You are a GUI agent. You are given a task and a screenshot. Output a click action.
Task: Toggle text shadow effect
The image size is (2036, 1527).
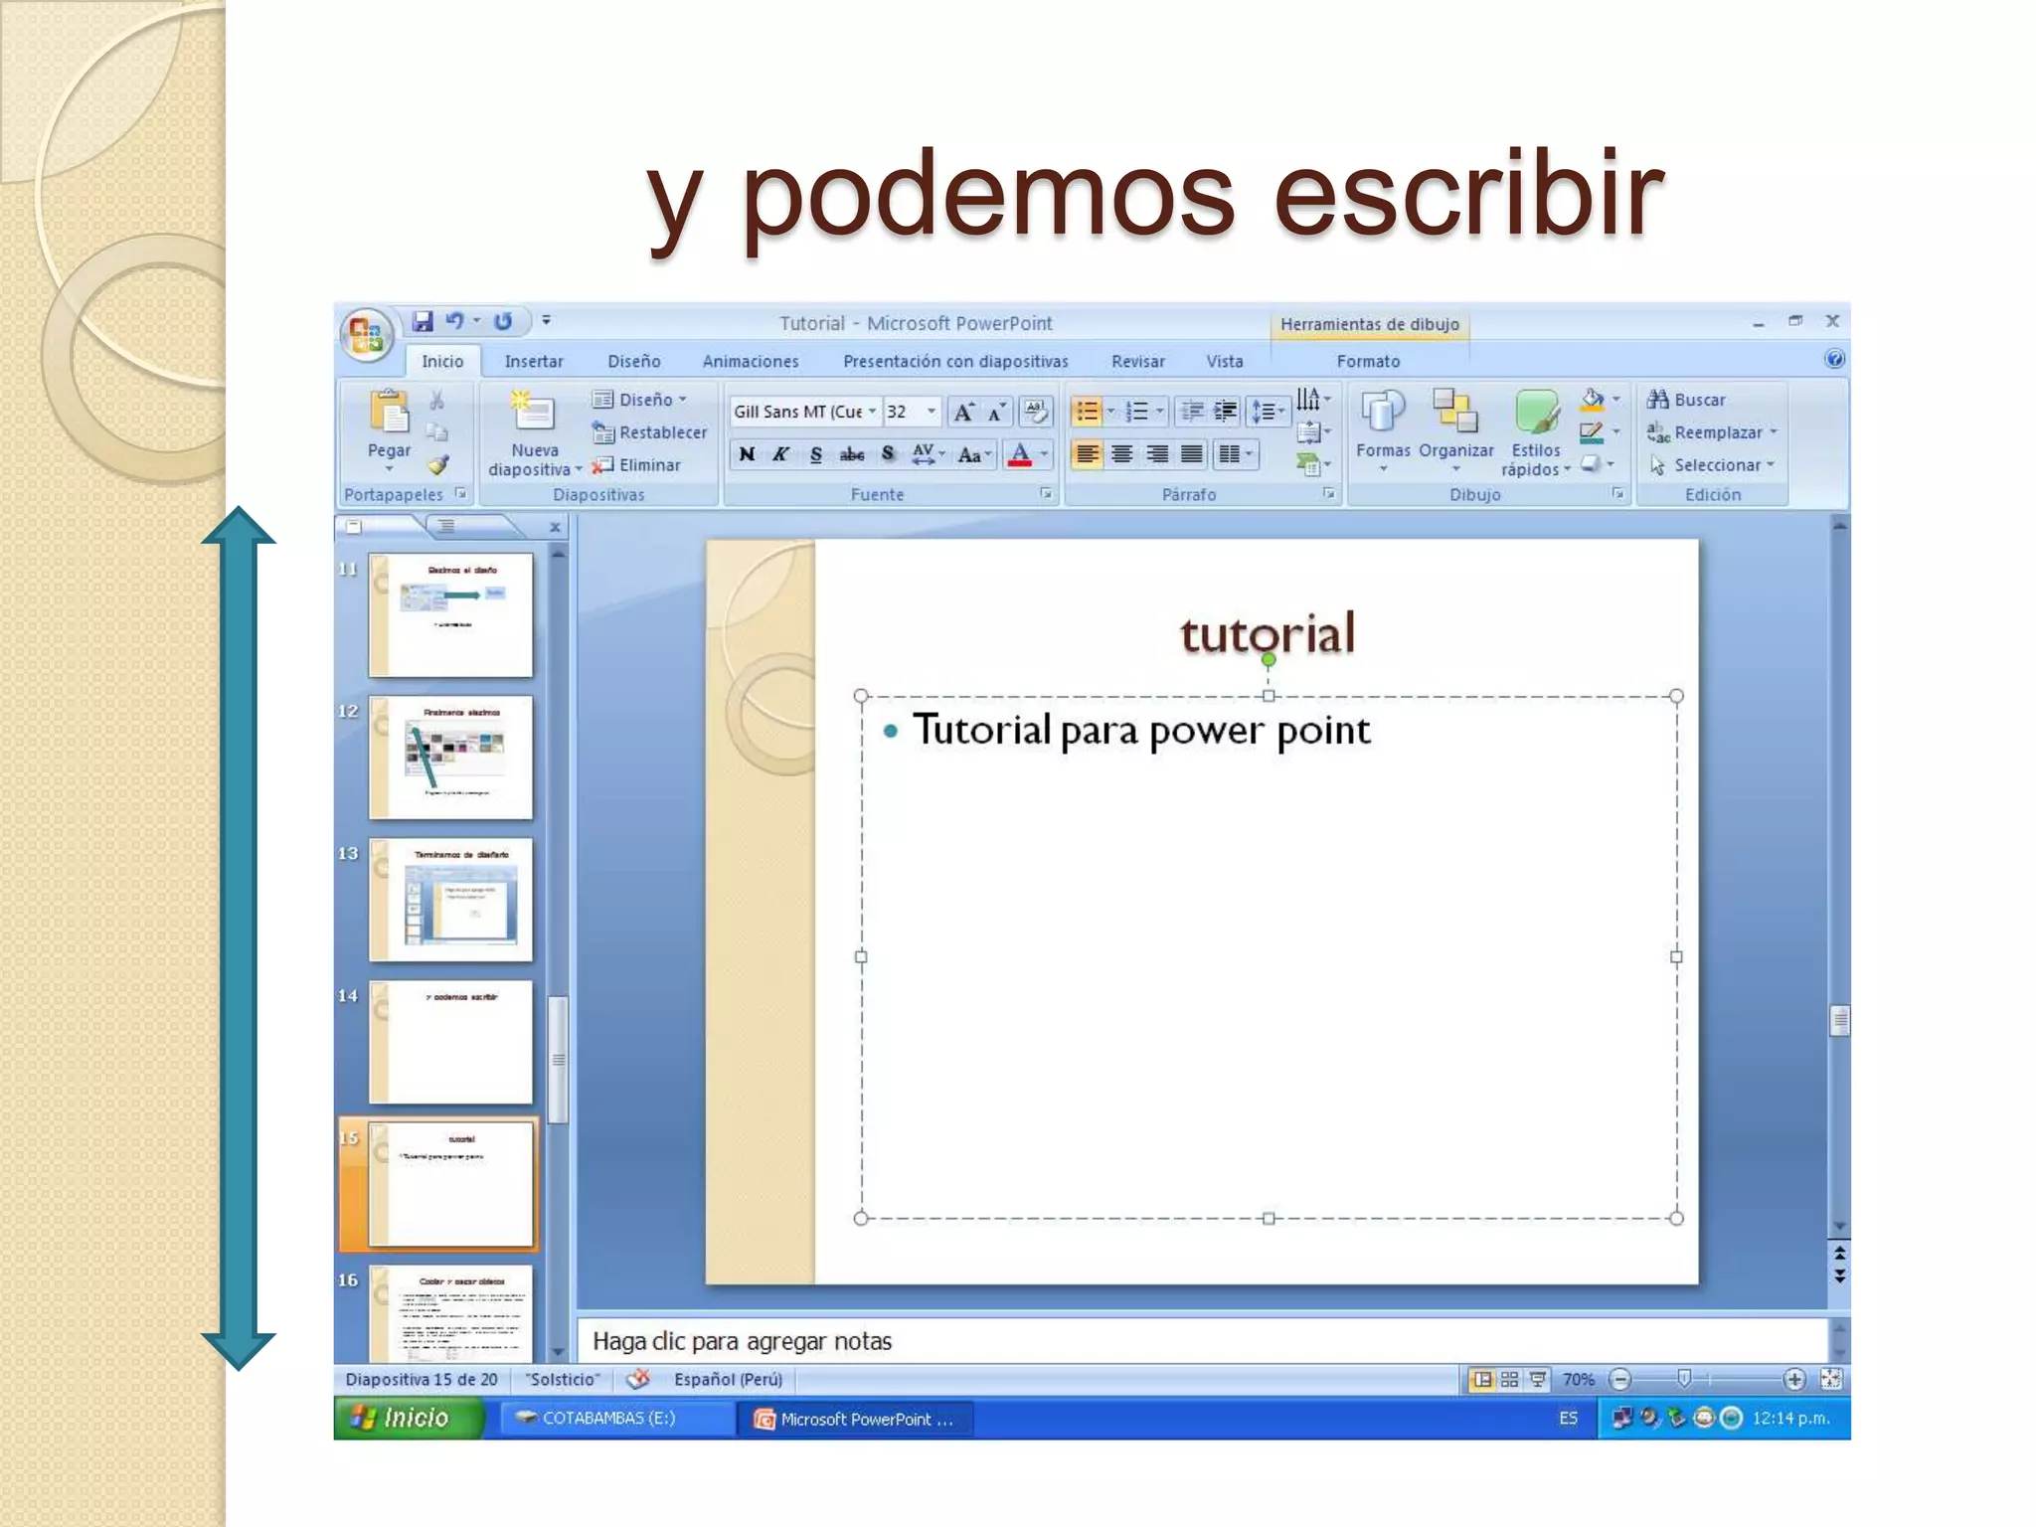click(888, 455)
